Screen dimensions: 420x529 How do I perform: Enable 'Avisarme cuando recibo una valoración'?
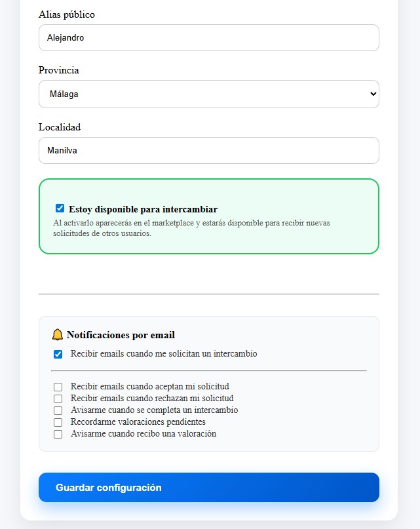58,433
